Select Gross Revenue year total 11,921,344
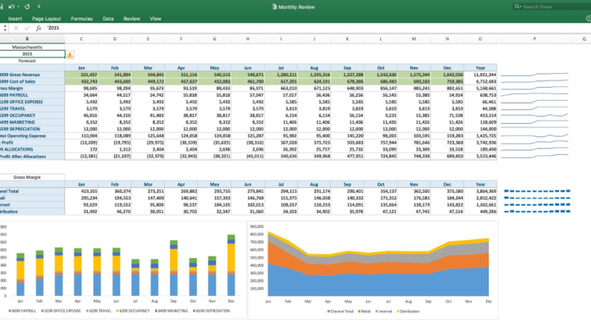The width and height of the screenshot is (591, 328). click(480, 75)
